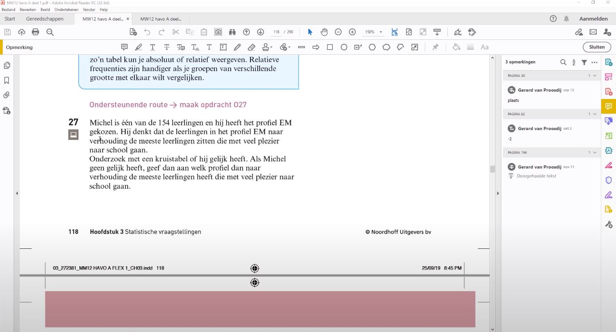
Task: Filter comments with funnel icon
Action: coord(584,62)
